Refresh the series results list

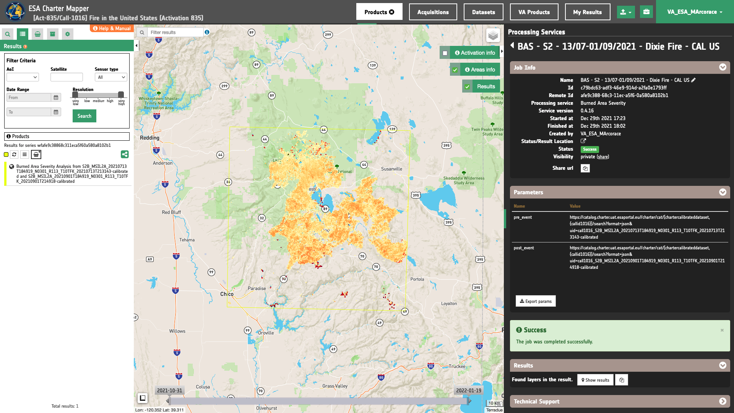14,154
